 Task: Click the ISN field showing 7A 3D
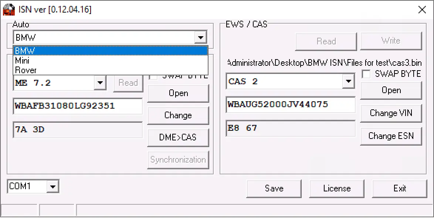pyautogui.click(x=78, y=130)
